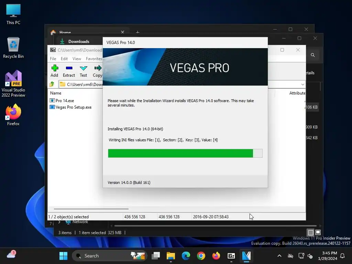Click the Add button in 7-Zip toolbar
This screenshot has width=352, height=264.
coord(54,71)
